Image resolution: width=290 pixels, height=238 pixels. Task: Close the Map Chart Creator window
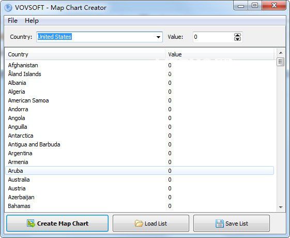click(274, 6)
